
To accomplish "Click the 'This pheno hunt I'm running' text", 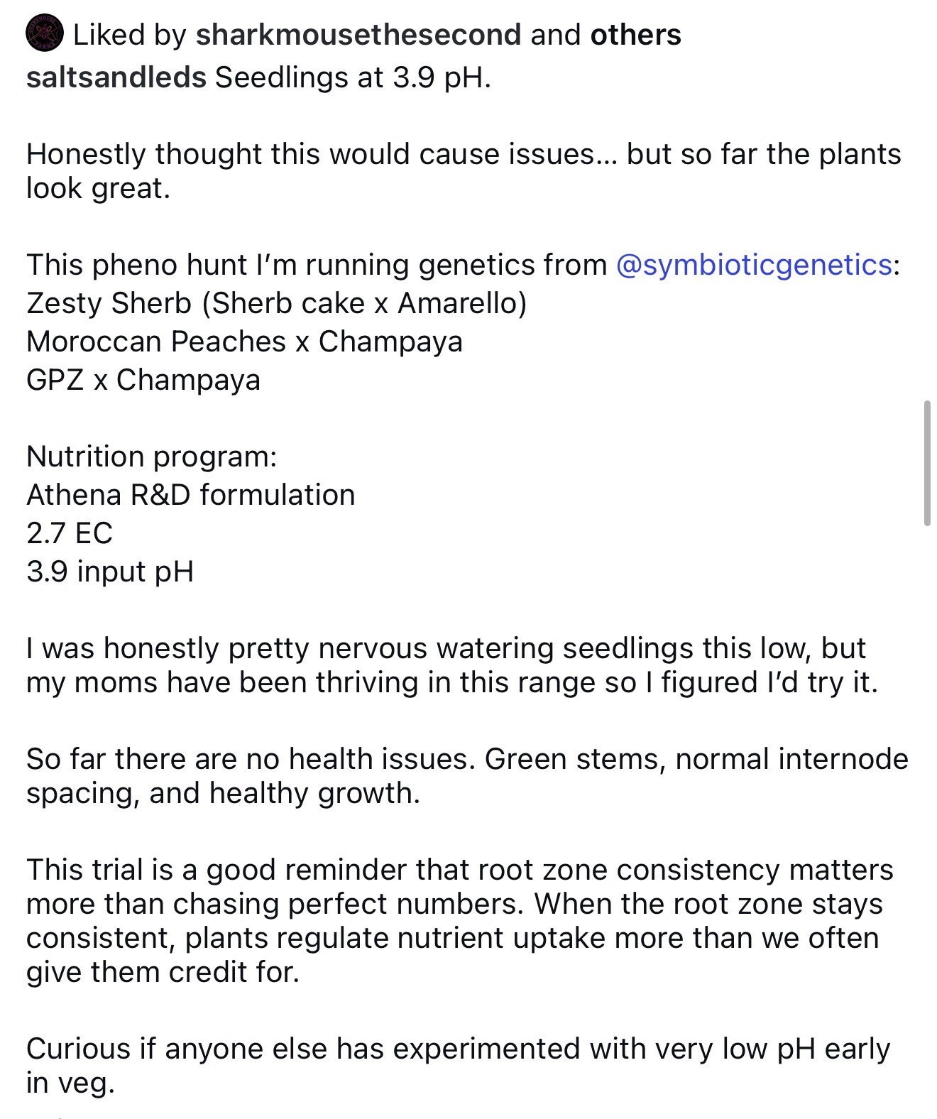I will point(316,265).
